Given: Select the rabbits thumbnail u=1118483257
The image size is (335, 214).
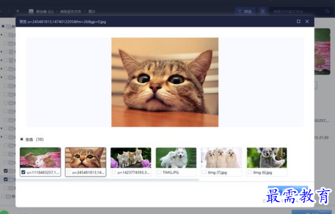Looking at the screenshot, I should 40,158.
